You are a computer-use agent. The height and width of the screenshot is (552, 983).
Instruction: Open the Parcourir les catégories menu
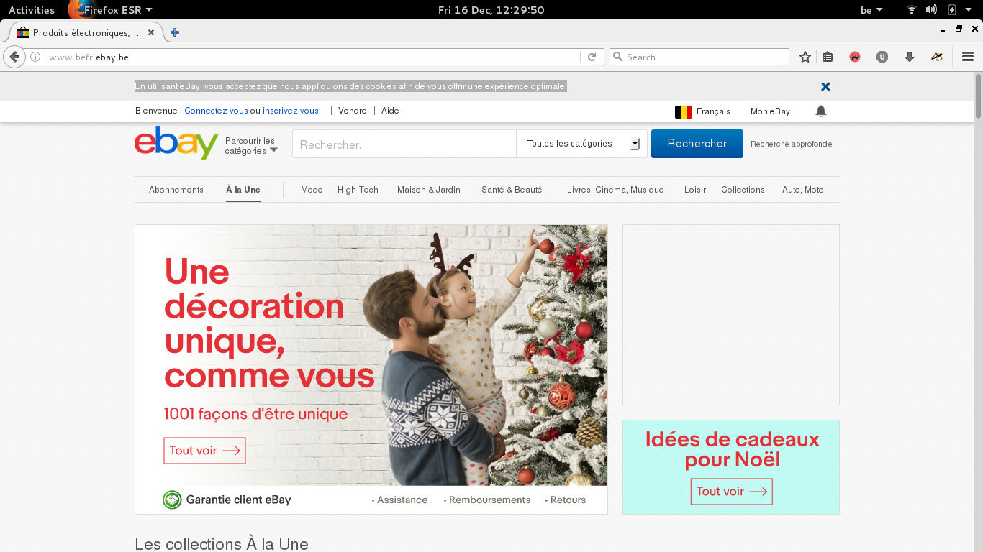[x=250, y=145]
